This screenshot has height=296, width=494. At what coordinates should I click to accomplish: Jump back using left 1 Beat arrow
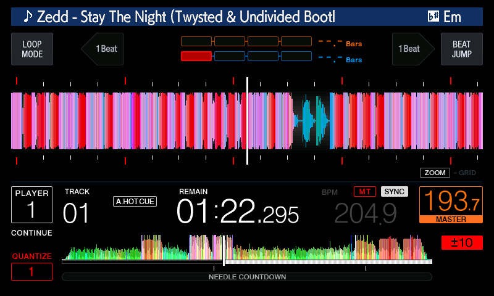point(103,49)
